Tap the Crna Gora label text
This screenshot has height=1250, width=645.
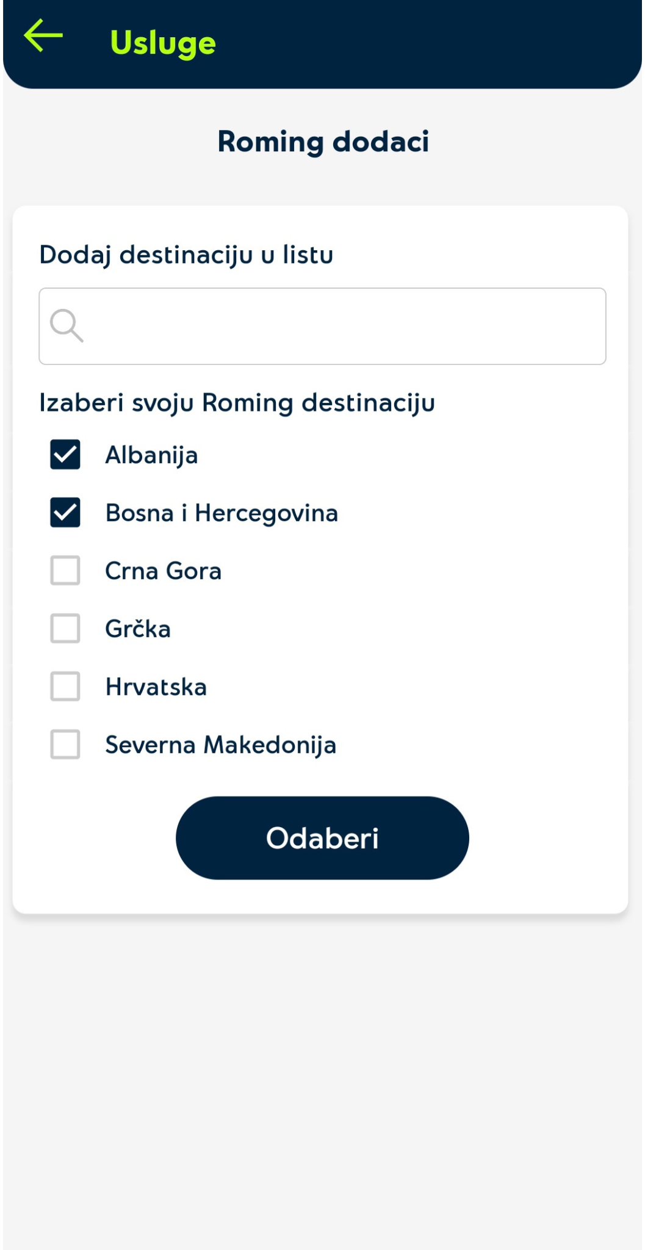[163, 571]
